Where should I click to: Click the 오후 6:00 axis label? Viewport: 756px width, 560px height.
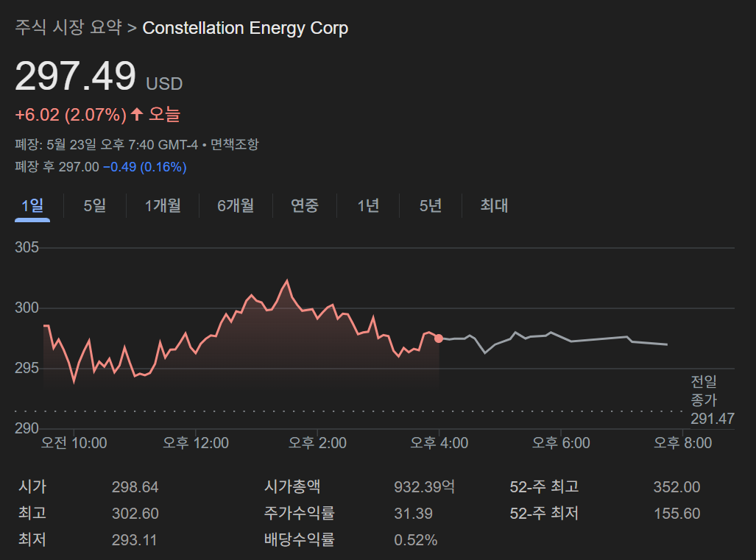tap(561, 443)
